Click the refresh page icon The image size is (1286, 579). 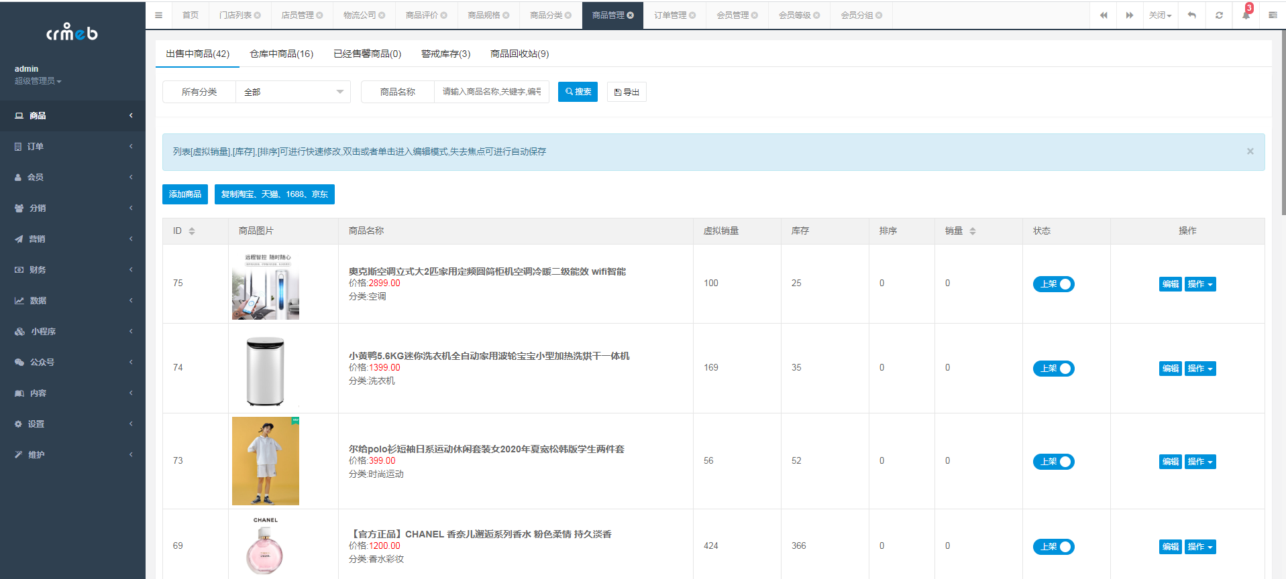click(x=1219, y=15)
